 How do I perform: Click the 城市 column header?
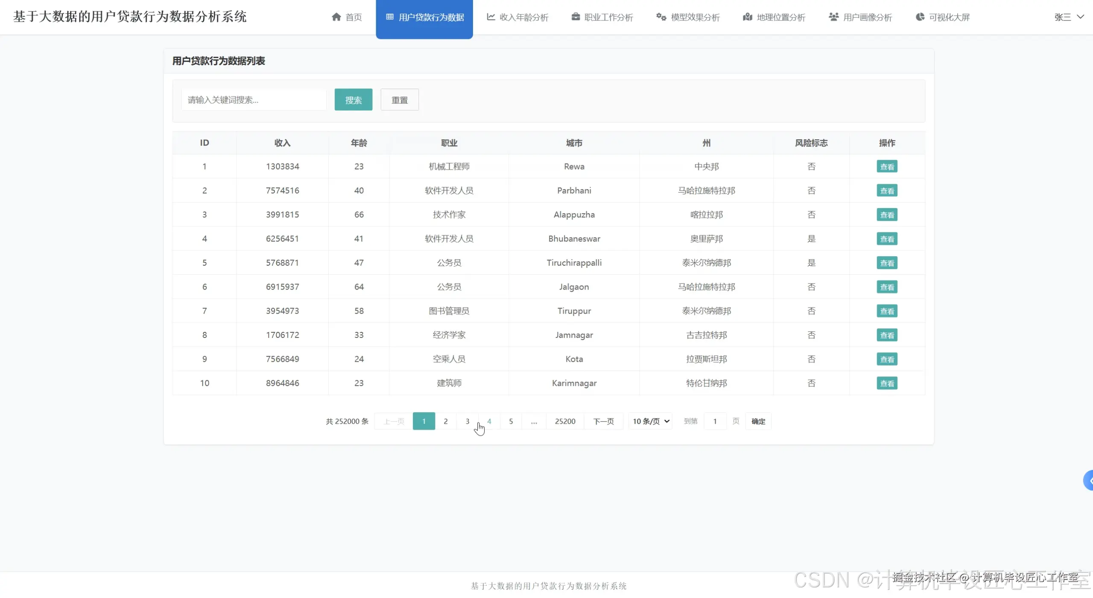(574, 143)
